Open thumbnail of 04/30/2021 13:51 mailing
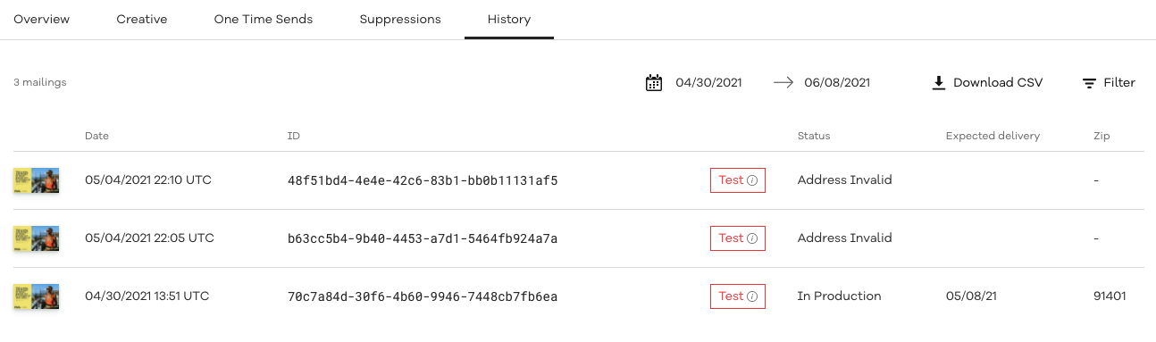Image resolution: width=1156 pixels, height=342 pixels. coord(37,296)
